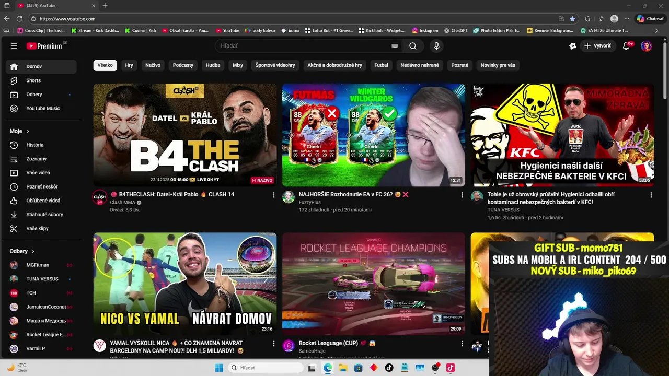Select the Nedávno nahrané chip
Image resolution: width=669 pixels, height=376 pixels.
[x=420, y=65]
